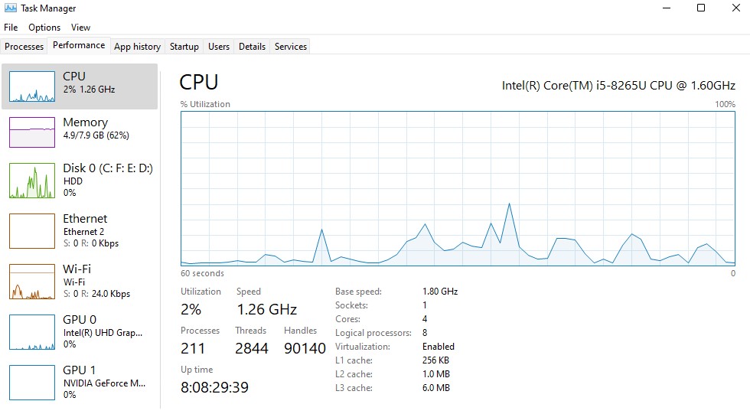The height and width of the screenshot is (414, 750).
Task: Go to the Startup tab
Action: (x=184, y=47)
